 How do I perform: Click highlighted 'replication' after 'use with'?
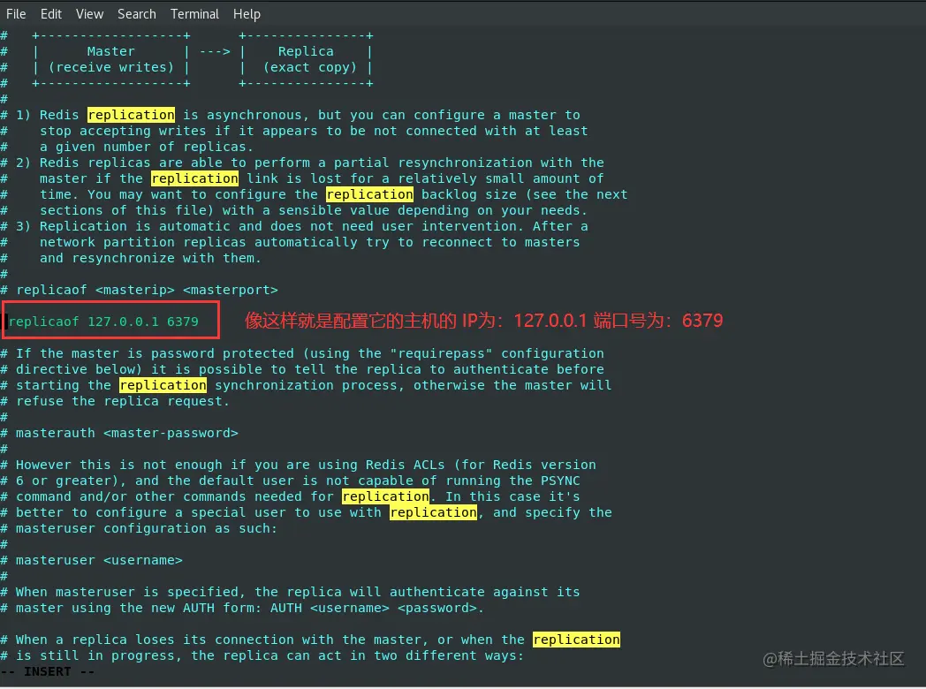click(434, 512)
